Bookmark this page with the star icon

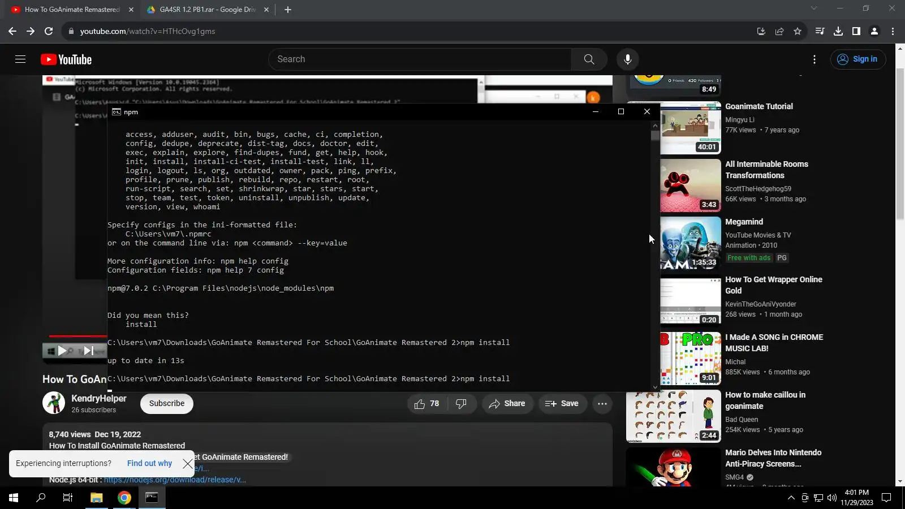click(798, 31)
